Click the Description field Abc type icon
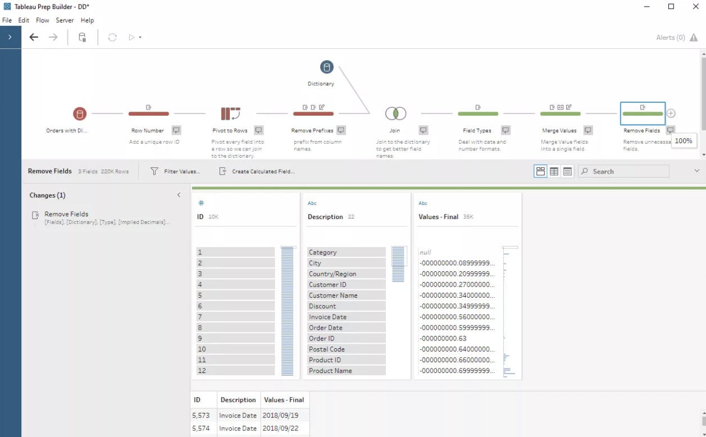The image size is (706, 437). coord(312,203)
